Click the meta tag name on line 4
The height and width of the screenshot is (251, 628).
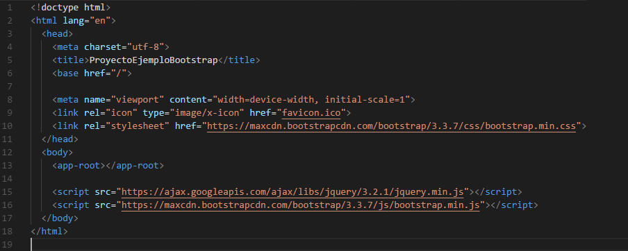(x=68, y=47)
